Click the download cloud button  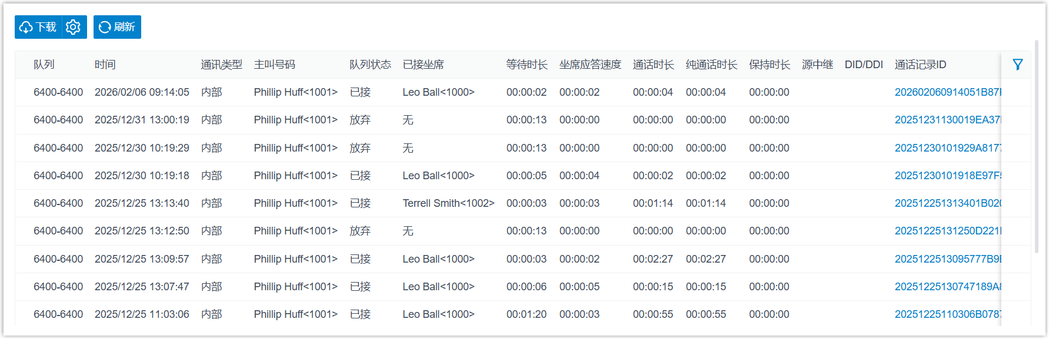pos(38,27)
